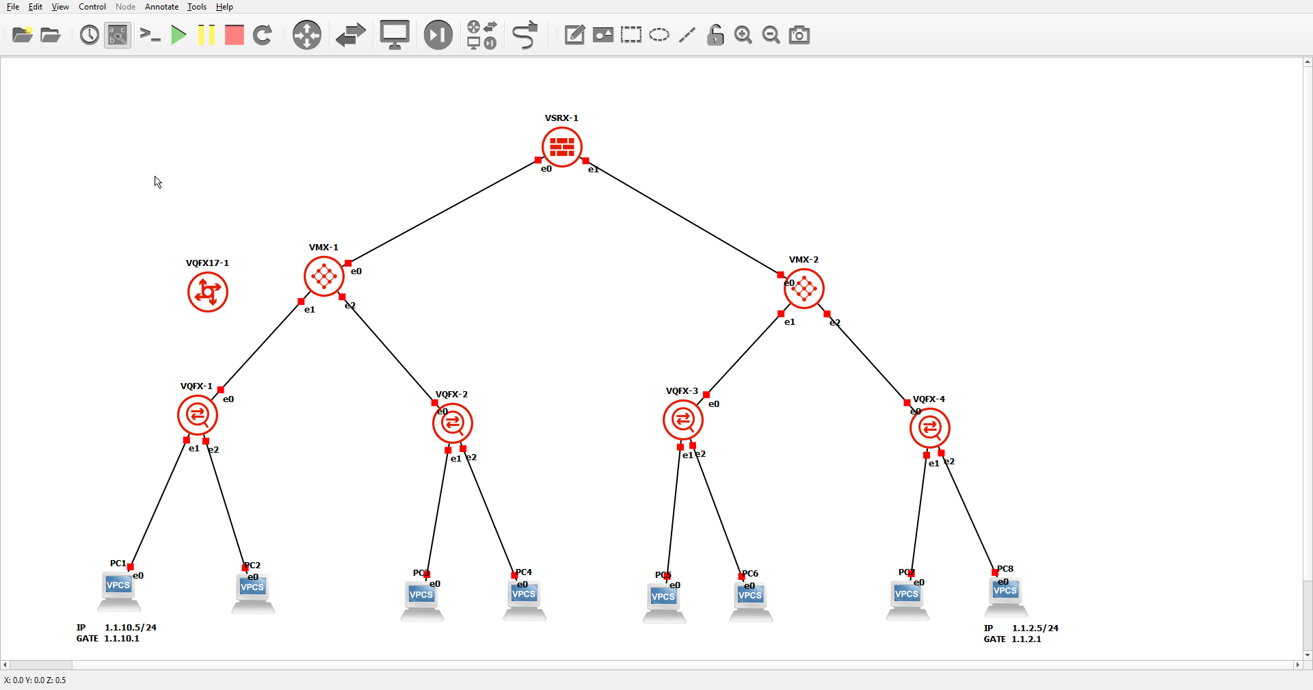Reload all nodes
The width and height of the screenshot is (1313, 690).
point(263,35)
